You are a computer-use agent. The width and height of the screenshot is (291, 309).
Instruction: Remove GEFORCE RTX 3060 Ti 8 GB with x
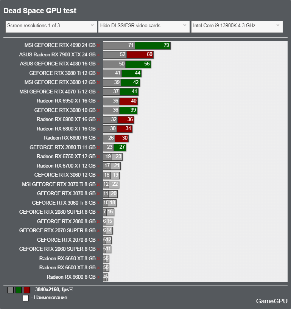(x=98, y=203)
